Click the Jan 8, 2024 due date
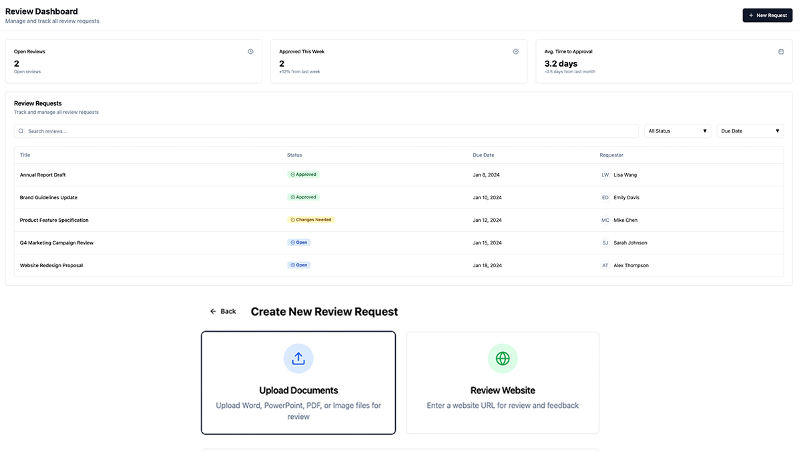This screenshot has width=801, height=451. [x=487, y=175]
